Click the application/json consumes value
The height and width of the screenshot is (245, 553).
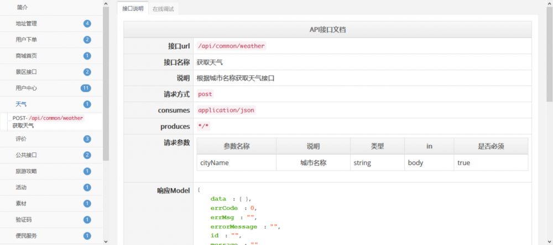click(x=226, y=110)
